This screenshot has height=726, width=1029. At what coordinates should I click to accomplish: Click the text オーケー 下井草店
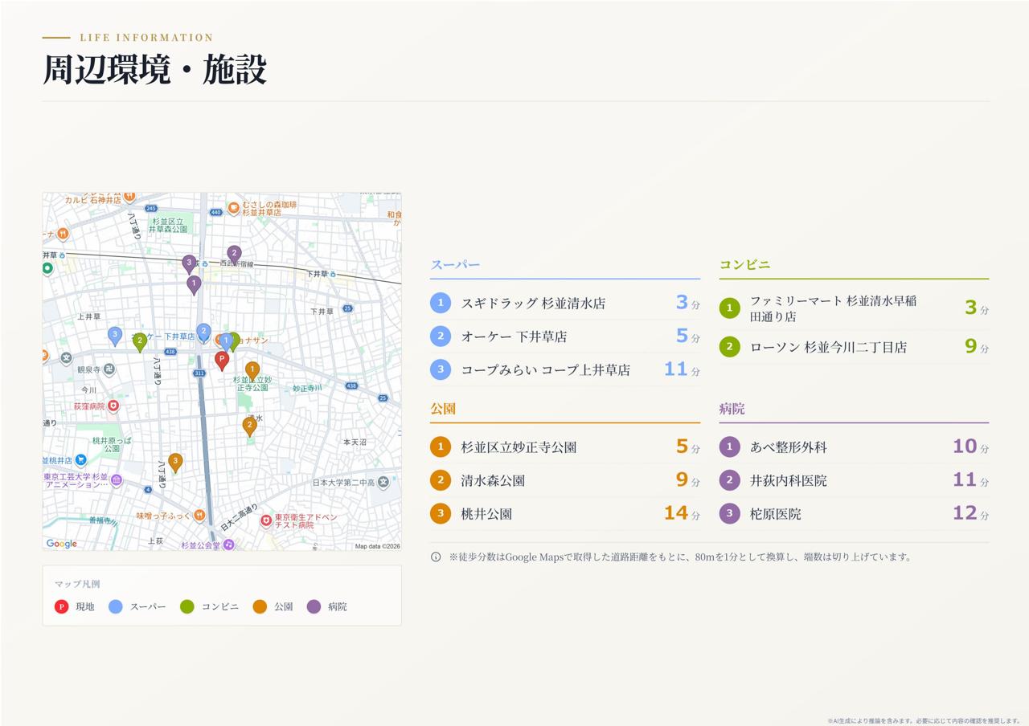[x=514, y=336]
